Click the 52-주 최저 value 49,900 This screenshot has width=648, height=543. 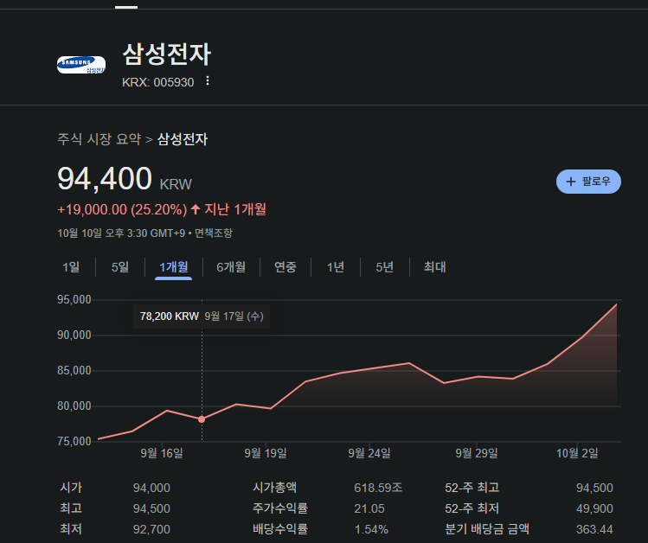pyautogui.click(x=594, y=508)
